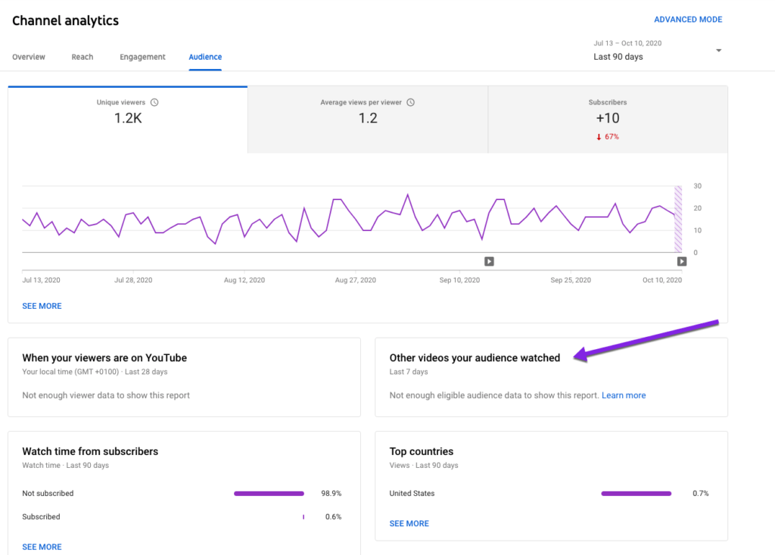Switch to the Overview tab
This screenshot has height=555, width=775.
coord(29,57)
